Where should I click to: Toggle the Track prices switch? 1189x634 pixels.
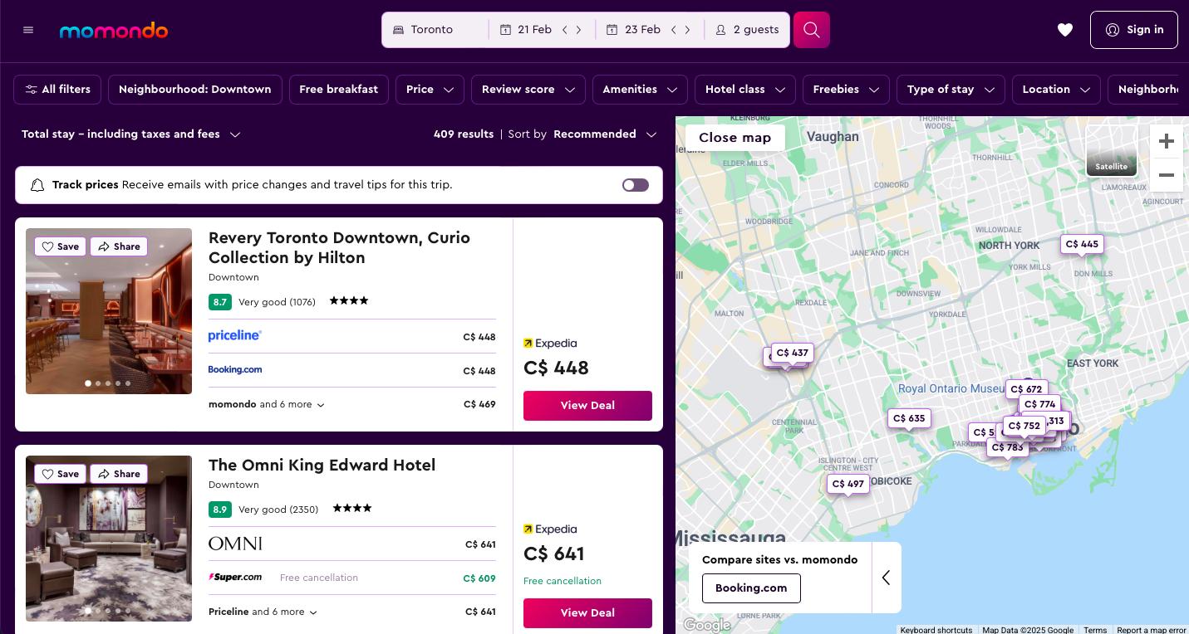tap(635, 185)
